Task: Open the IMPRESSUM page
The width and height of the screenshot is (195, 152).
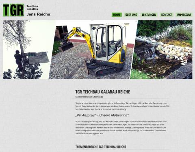Action: point(184,15)
